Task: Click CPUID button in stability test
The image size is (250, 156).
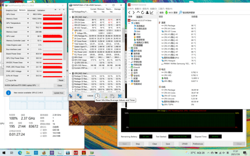Action: click(x=184, y=144)
